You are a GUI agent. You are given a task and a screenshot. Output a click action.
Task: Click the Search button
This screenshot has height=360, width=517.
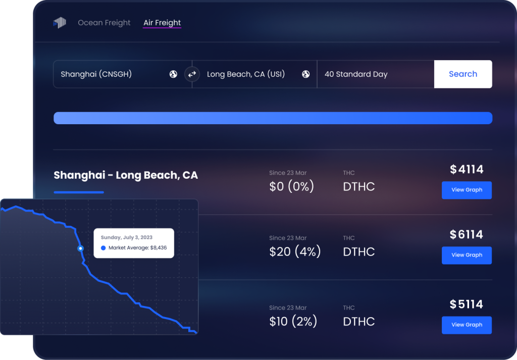click(463, 74)
